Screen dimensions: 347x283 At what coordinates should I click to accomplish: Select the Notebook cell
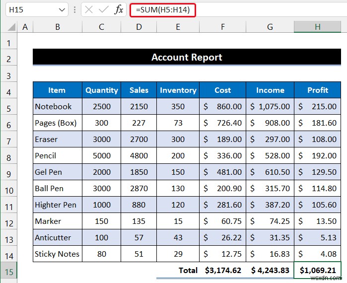58,106
